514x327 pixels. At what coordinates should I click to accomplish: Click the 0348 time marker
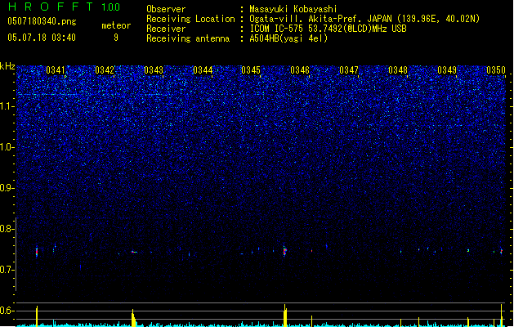398,70
